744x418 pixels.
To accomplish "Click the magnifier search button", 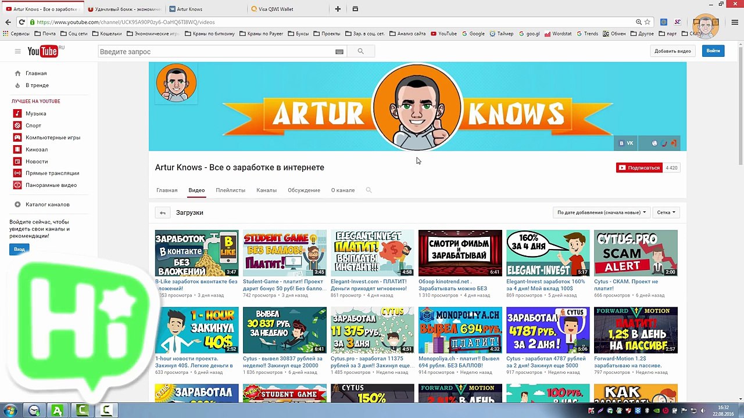I will coord(360,52).
